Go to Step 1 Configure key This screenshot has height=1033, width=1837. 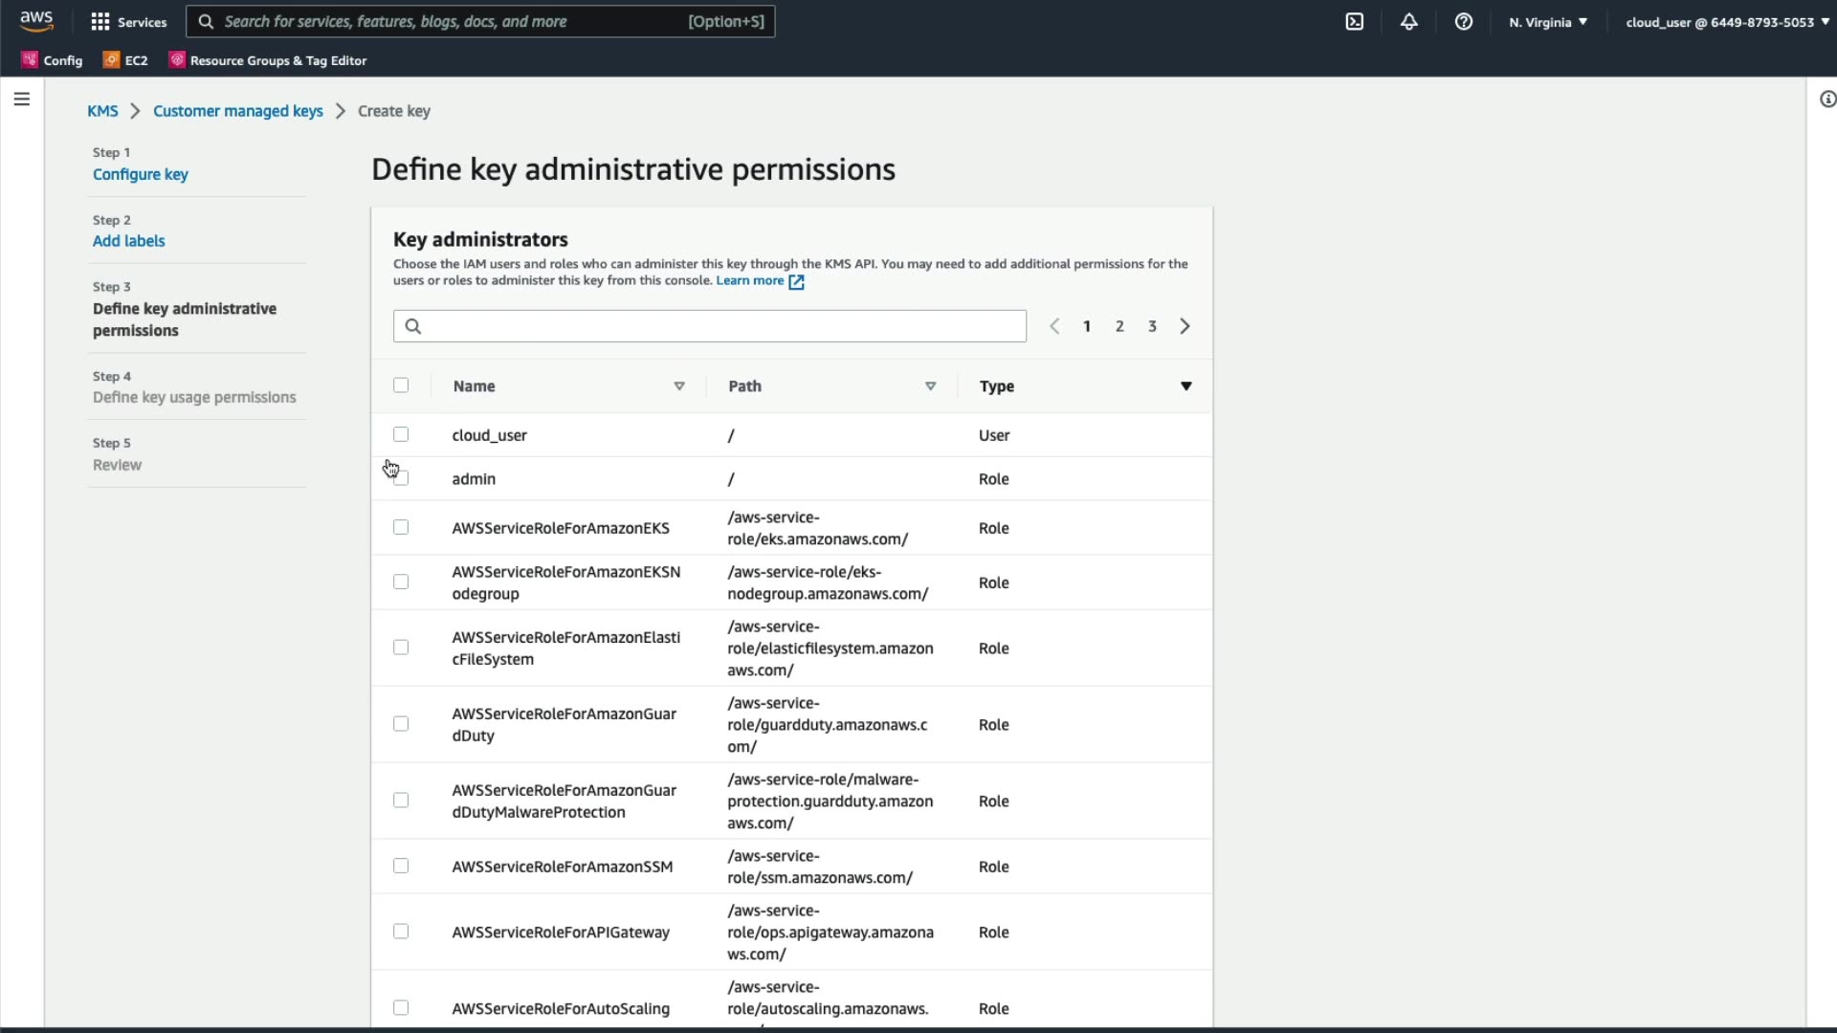click(141, 174)
